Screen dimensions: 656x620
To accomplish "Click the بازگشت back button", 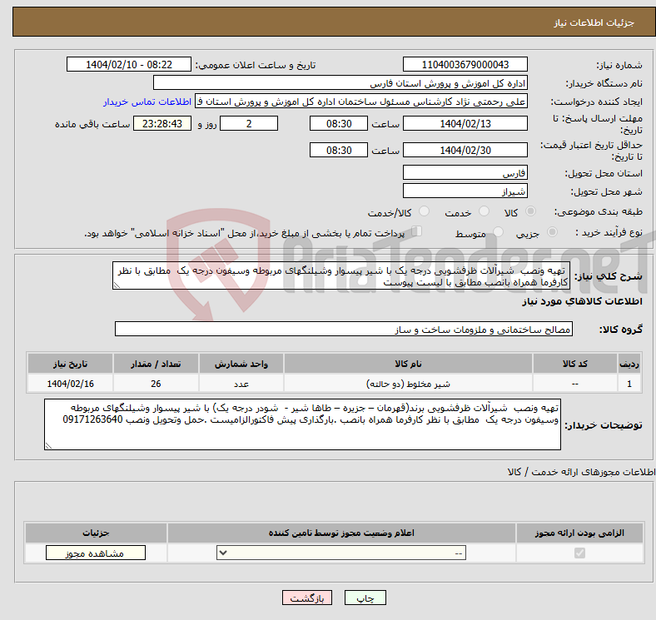I will (x=307, y=598).
